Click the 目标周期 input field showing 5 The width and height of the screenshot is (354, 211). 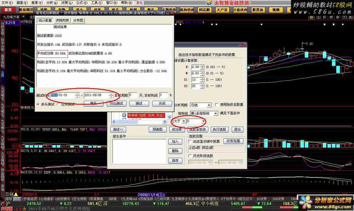(x=133, y=95)
